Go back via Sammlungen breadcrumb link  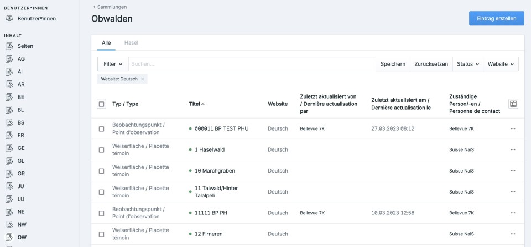111,7
